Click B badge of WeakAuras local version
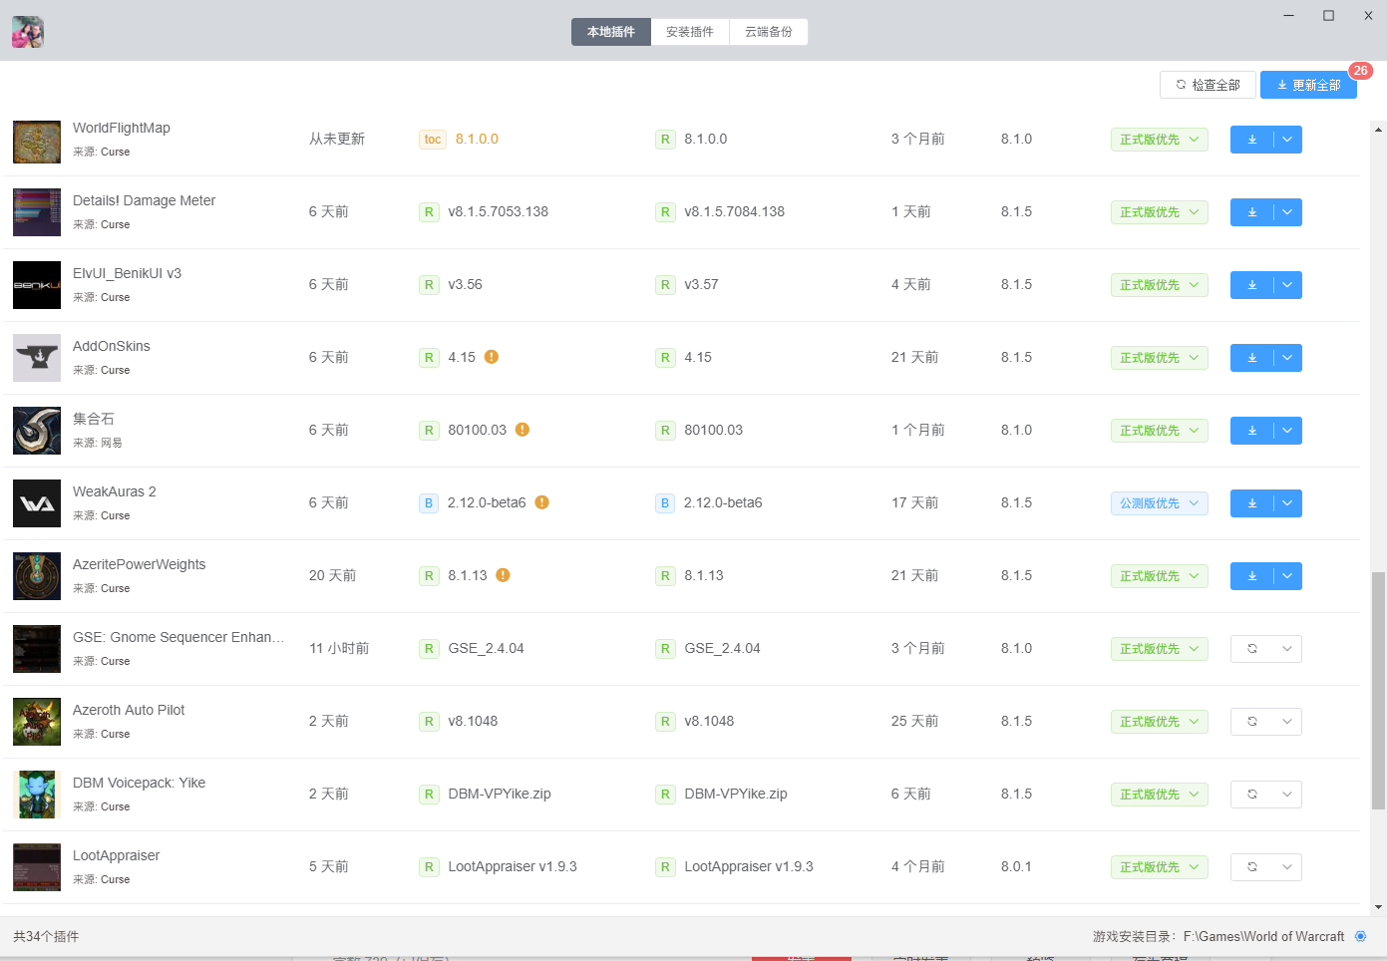Screen dimensions: 1387x961 tap(429, 503)
